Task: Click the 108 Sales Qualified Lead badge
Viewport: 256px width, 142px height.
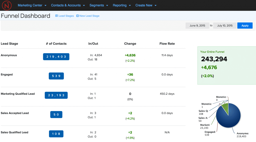Action: coord(56,134)
